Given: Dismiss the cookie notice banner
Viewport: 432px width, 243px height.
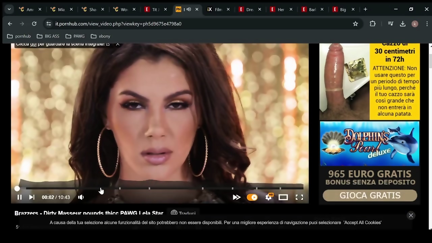Looking at the screenshot, I should (x=411, y=215).
